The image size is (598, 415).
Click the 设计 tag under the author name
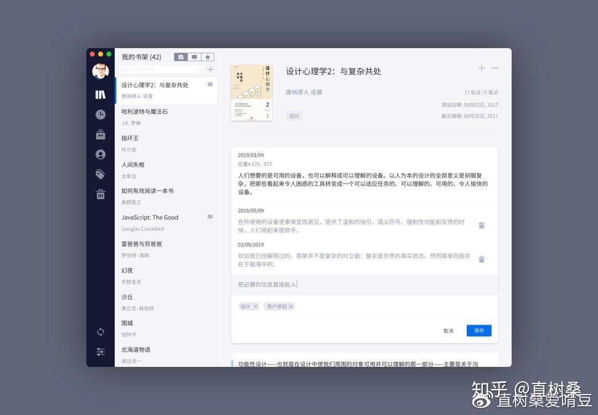point(293,116)
